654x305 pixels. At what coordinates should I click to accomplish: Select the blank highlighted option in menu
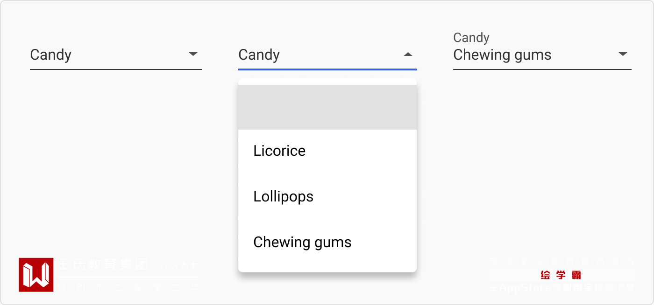tap(327, 107)
